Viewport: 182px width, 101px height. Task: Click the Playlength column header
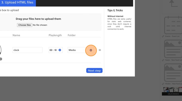[x=55, y=35]
